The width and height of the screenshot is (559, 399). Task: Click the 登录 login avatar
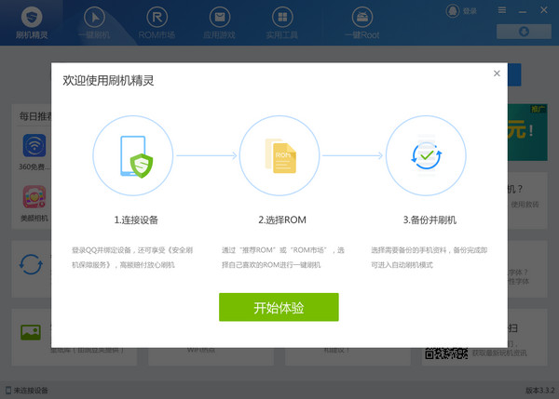(x=453, y=11)
